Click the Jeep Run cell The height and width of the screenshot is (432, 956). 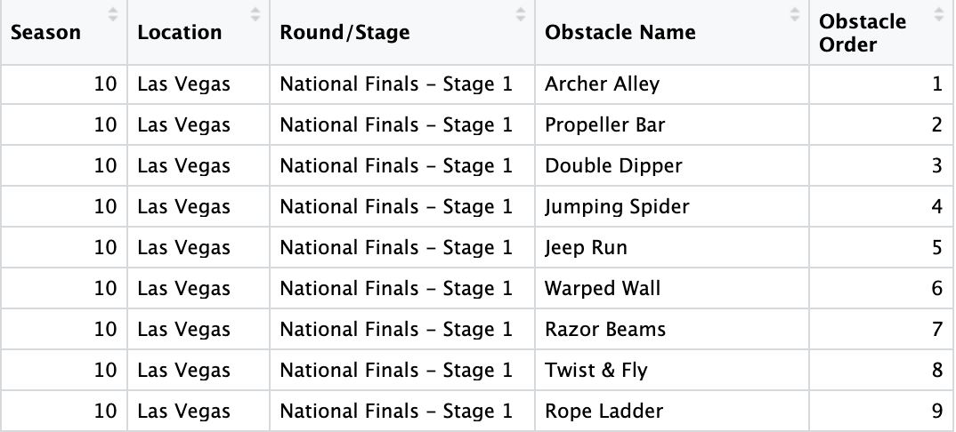[x=586, y=248]
